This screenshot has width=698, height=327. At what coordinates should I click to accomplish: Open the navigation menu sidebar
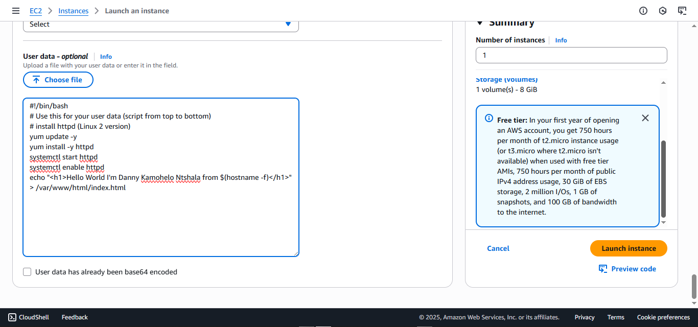(15, 10)
